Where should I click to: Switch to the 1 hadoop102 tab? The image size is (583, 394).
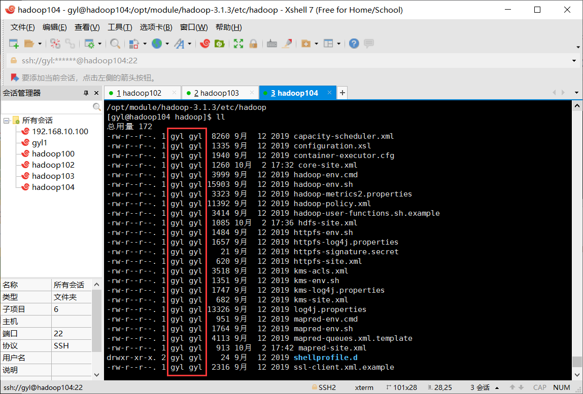[x=143, y=93]
